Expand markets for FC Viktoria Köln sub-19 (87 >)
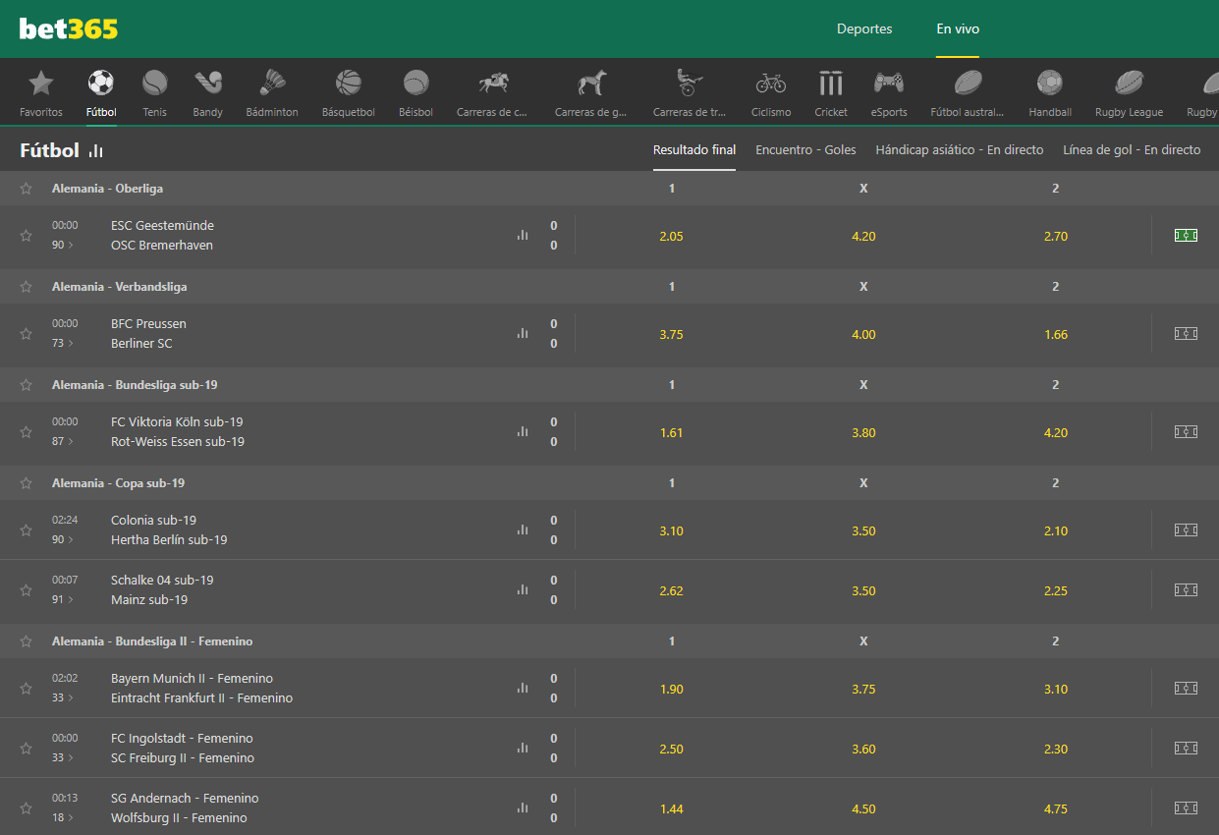The height and width of the screenshot is (835, 1219). point(63,441)
